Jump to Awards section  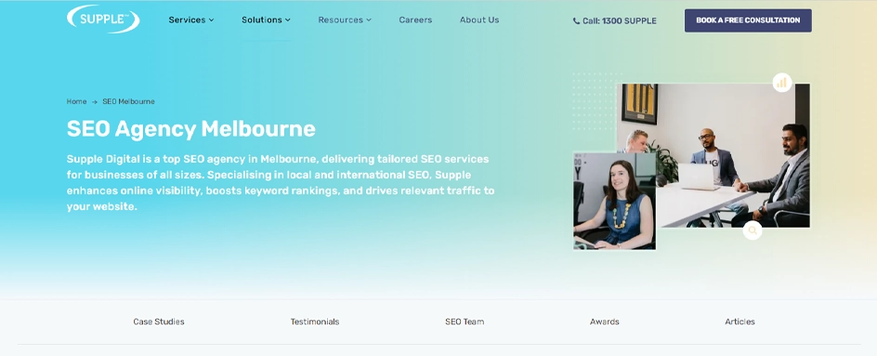point(605,322)
